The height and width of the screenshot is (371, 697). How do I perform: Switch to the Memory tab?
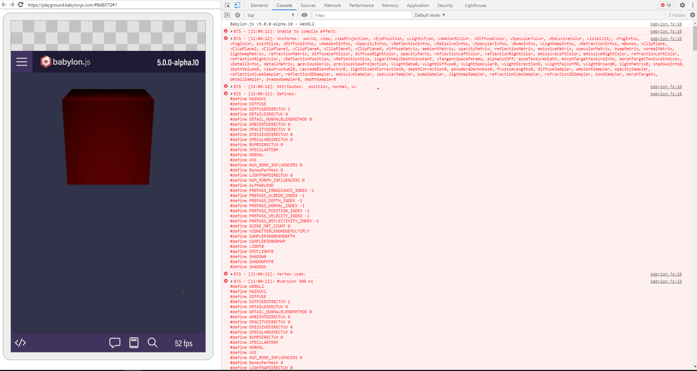point(390,5)
